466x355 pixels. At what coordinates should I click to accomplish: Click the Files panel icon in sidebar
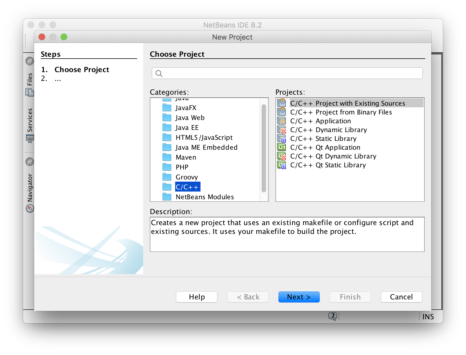29,92
